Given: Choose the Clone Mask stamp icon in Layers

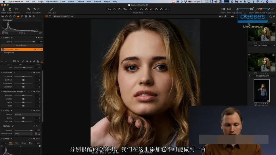Looking at the screenshot, I should (38, 61).
